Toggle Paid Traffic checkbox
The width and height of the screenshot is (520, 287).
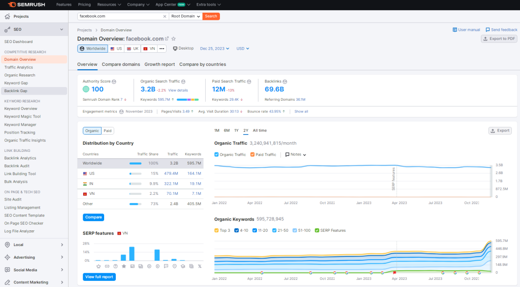tap(252, 154)
